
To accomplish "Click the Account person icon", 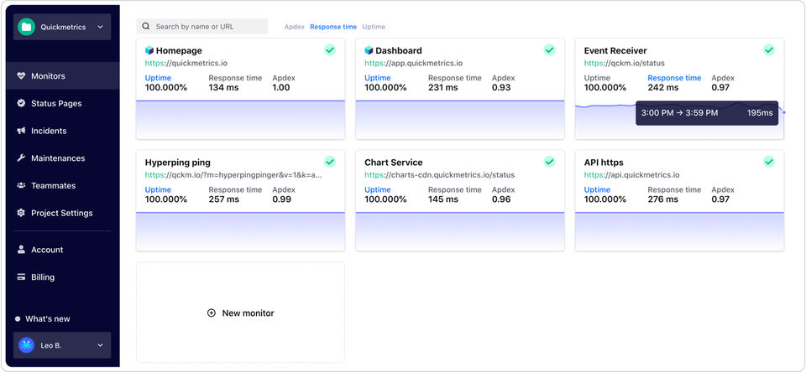I will point(21,250).
